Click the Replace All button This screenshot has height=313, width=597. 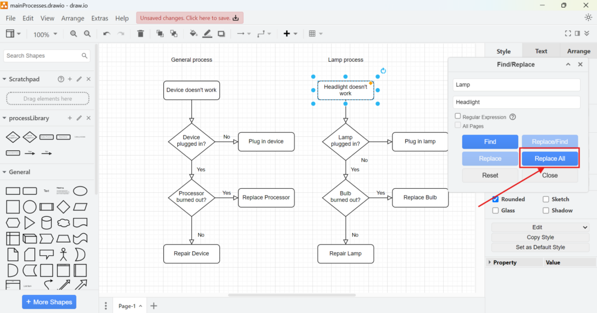[x=549, y=159]
